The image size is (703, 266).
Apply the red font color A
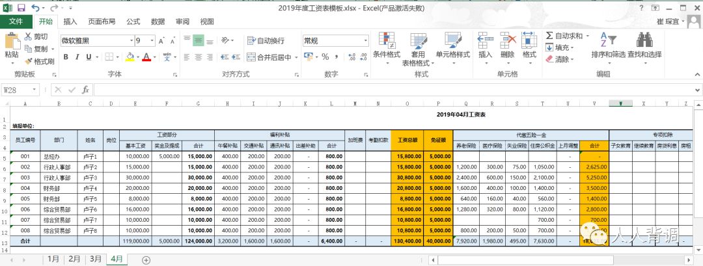tap(146, 57)
